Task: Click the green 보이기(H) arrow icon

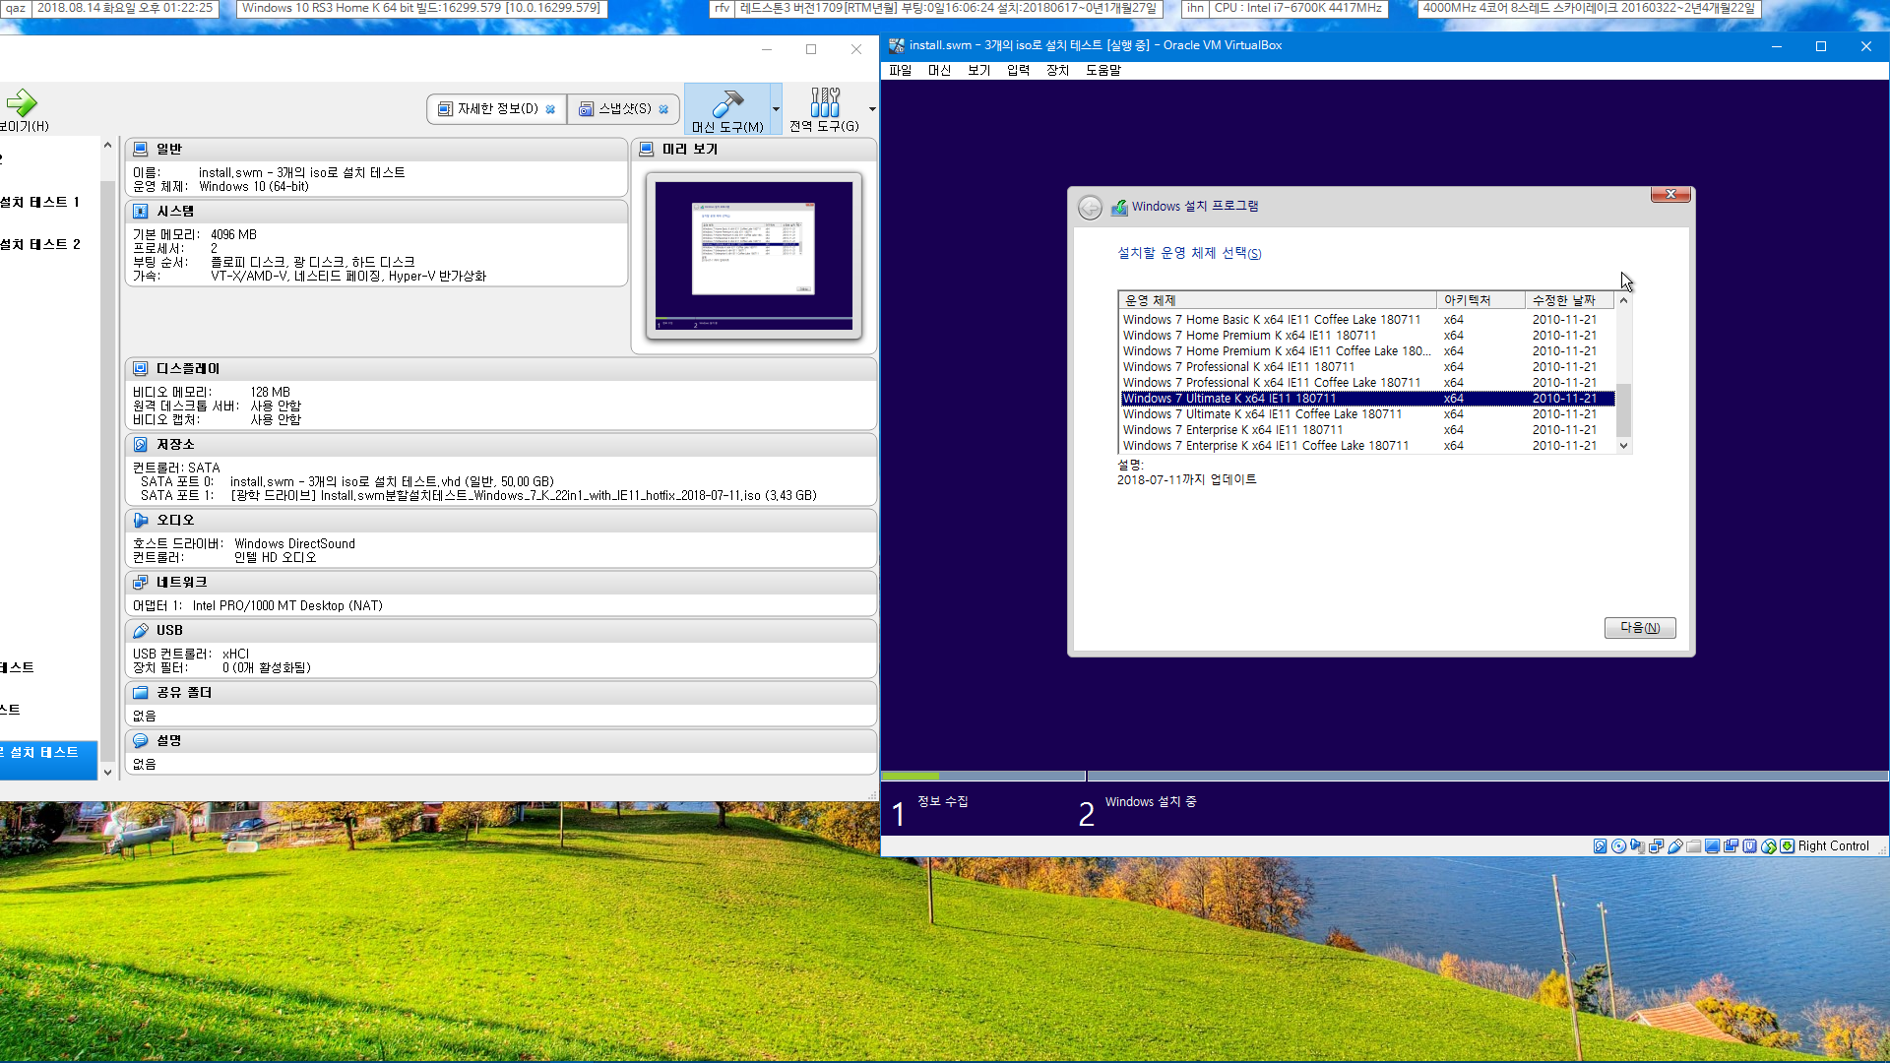Action: pyautogui.click(x=21, y=102)
